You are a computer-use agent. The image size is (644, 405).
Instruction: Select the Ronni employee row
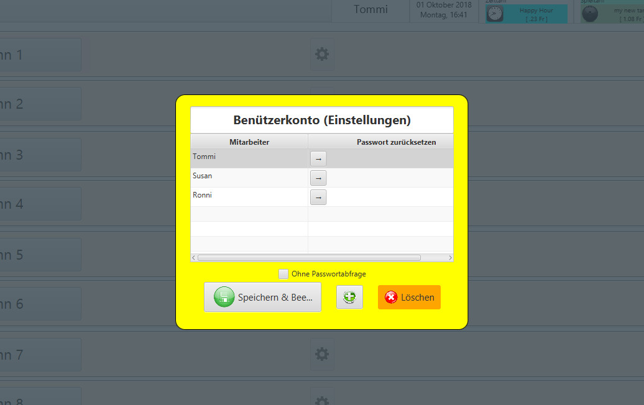[x=249, y=196]
